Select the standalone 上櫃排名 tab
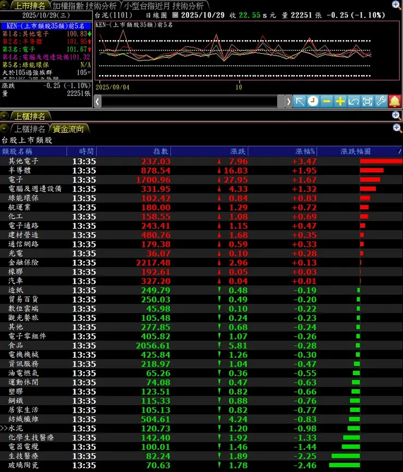 point(29,116)
